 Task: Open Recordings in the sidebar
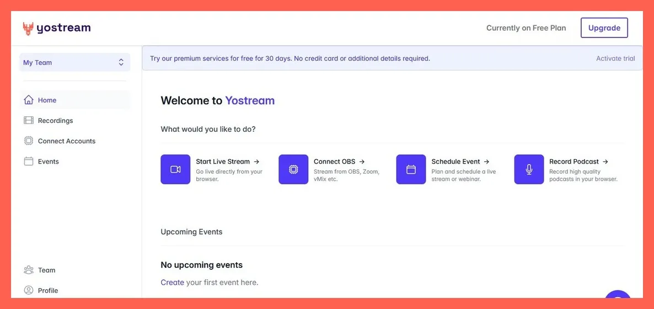[x=74, y=121]
